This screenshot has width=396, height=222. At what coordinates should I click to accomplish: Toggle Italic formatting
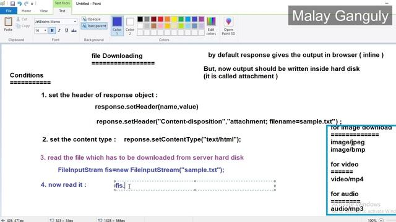tap(59, 30)
